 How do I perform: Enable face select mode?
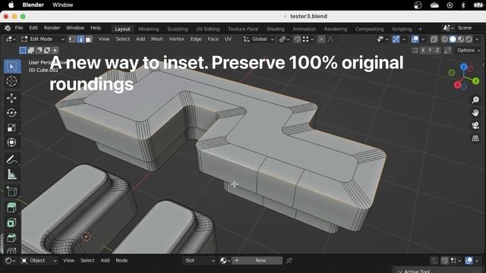89,39
